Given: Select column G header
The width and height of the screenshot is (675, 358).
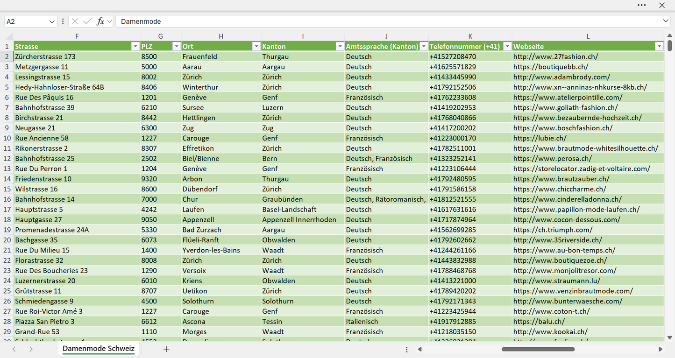Looking at the screenshot, I should pyautogui.click(x=161, y=36).
